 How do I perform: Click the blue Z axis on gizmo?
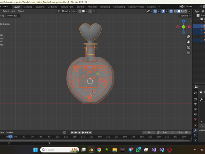click(184, 21)
